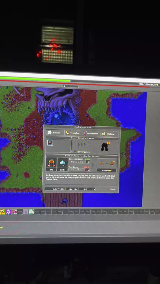The width and height of the screenshot is (160, 284).
Task: Toggle the Reduce tier loss option
Action: (77, 170)
